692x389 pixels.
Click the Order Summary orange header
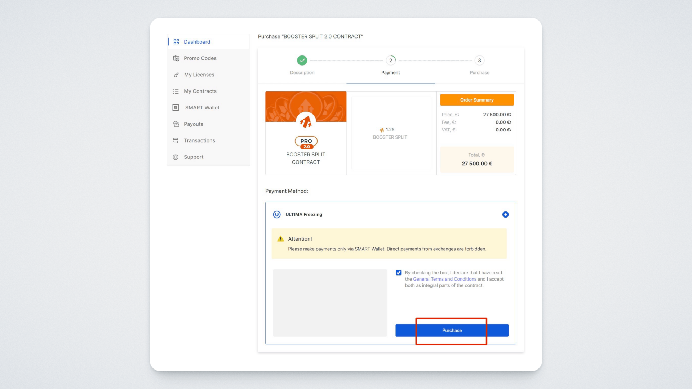pyautogui.click(x=476, y=100)
